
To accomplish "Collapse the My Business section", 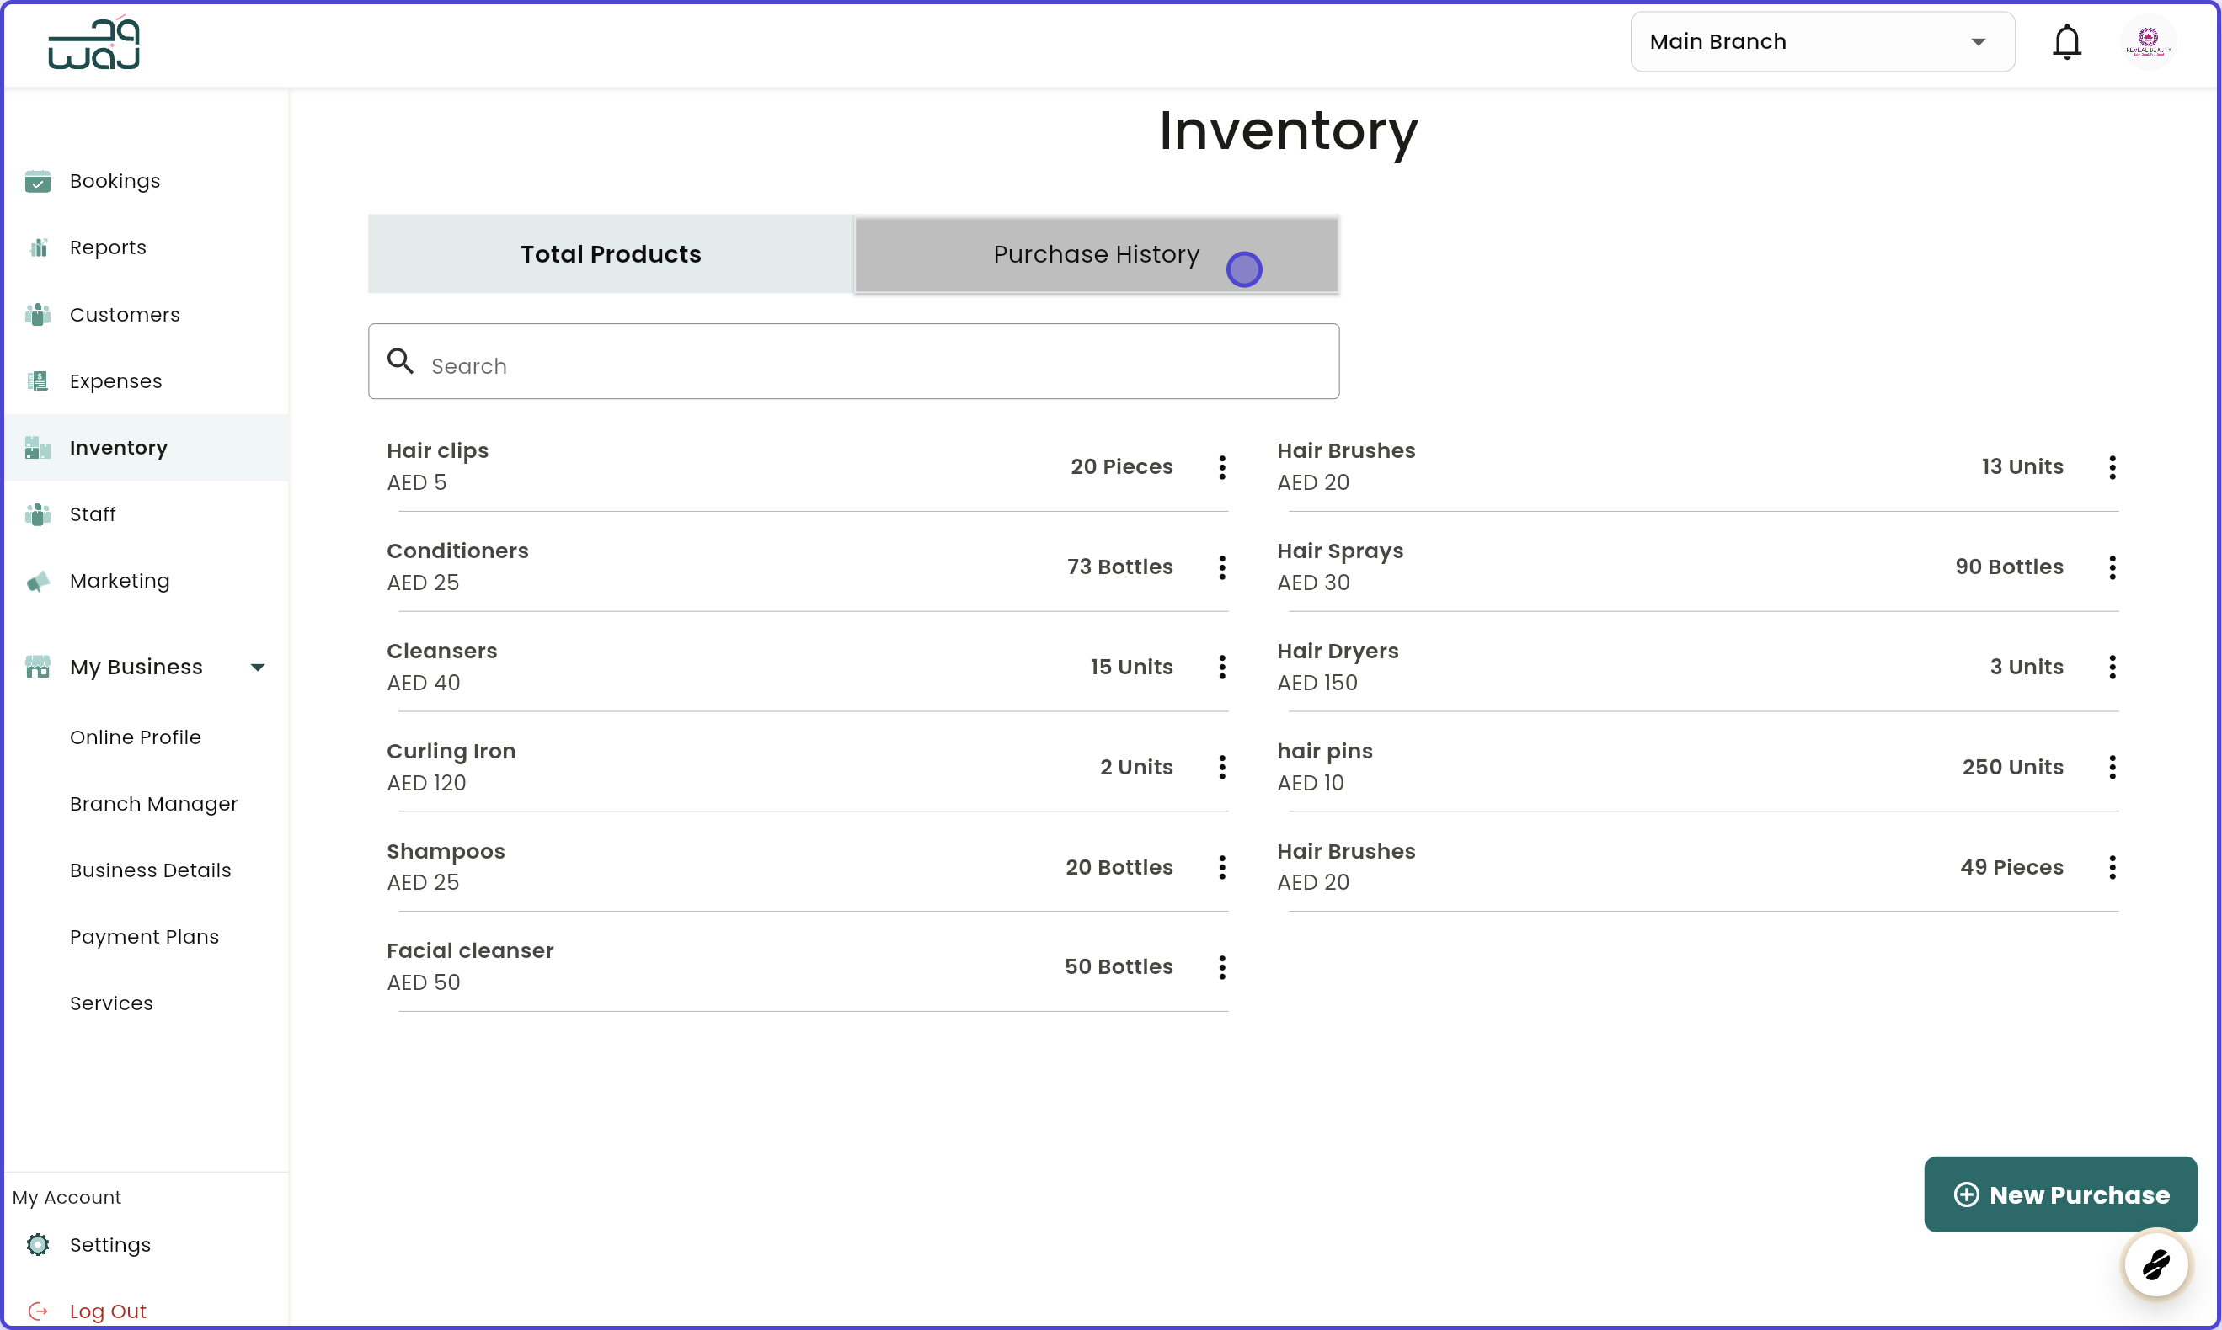I will [x=258, y=667].
